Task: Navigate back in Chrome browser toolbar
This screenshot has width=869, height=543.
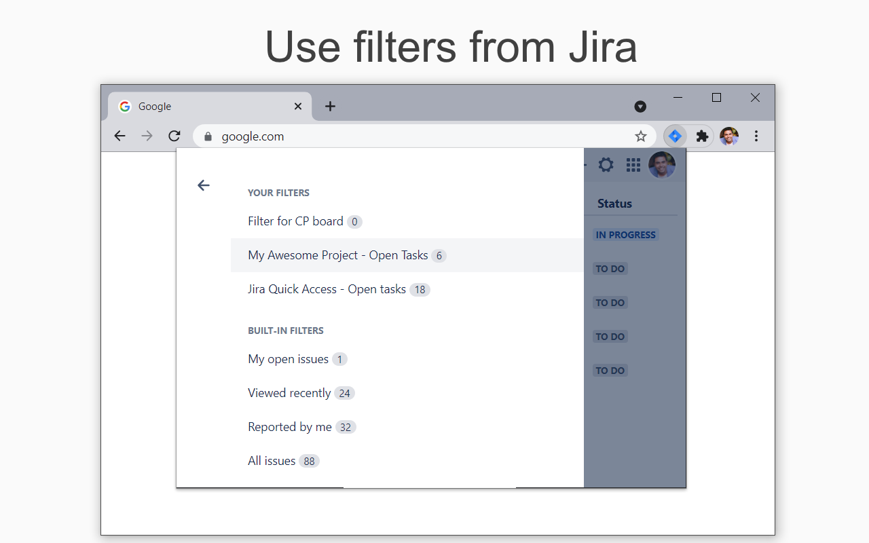Action: (119, 136)
